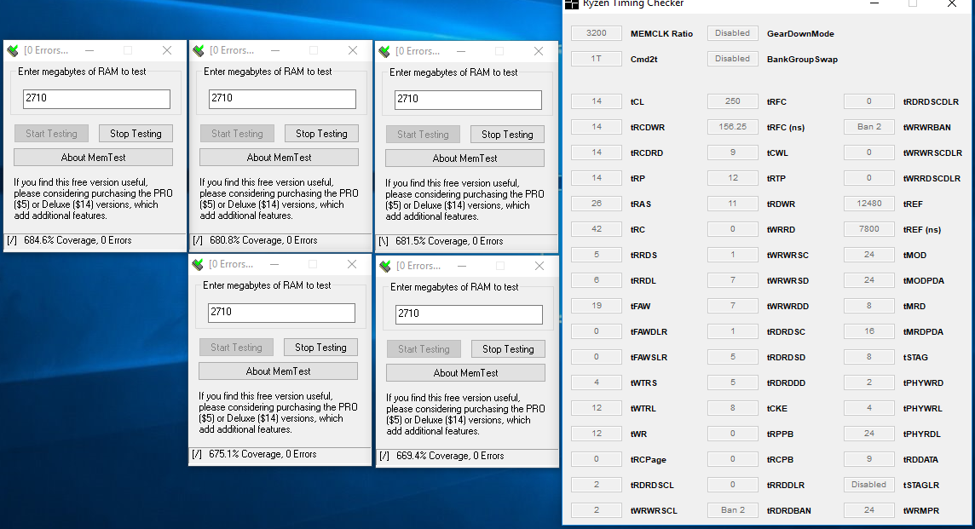Click the tCKE value field showing 8
Image resolution: width=975 pixels, height=529 pixels.
732,408
